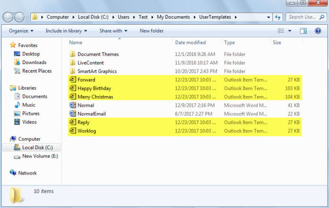Click Local Disk (C:) breadcrumb

pyautogui.click(x=93, y=17)
